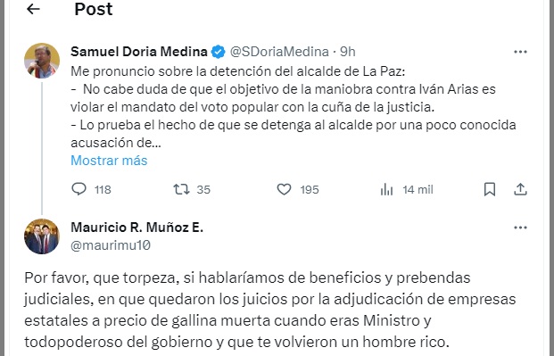
Task: Click the blue verified badge
Action: [x=218, y=52]
